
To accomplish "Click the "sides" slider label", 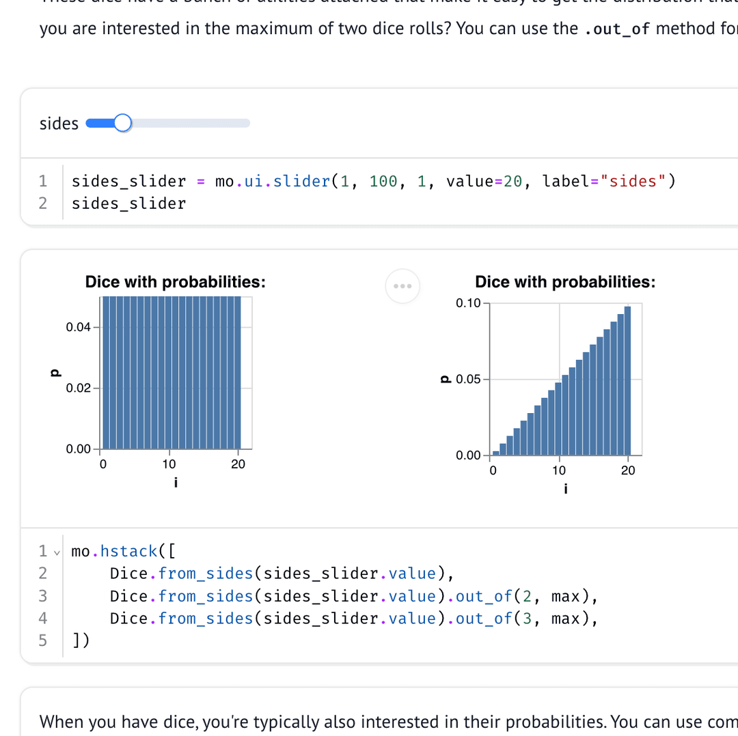I will click(x=59, y=124).
